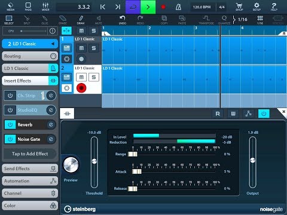Start recording with the transport record button
Image resolution: width=287 pixels, height=215 pixels.
(x=163, y=7)
